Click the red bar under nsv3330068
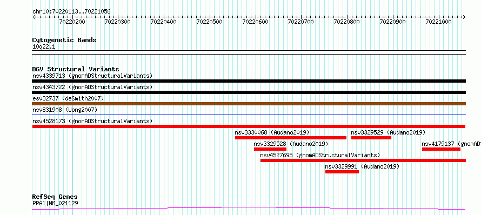The height and width of the screenshot is (215, 481). pyautogui.click(x=291, y=138)
